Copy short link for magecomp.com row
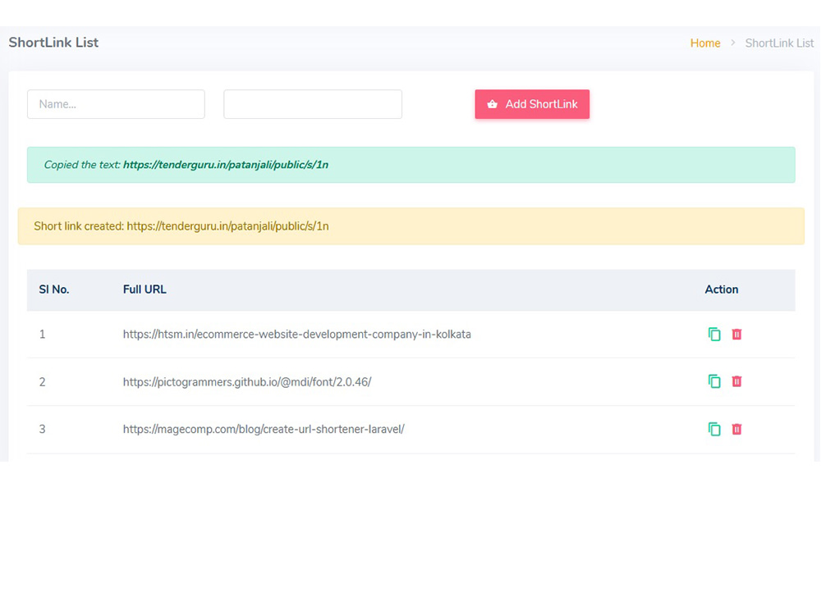 (714, 429)
